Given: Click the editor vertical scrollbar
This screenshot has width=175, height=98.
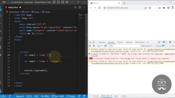Looking at the screenshot, I should (86, 35).
